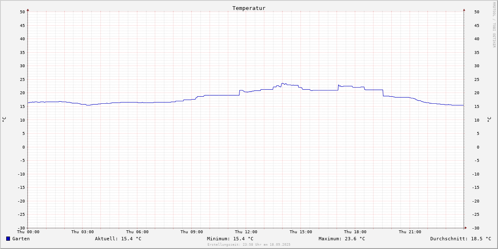Click the Thu 12:00 time axis label
The image size is (498, 249).
point(246,232)
